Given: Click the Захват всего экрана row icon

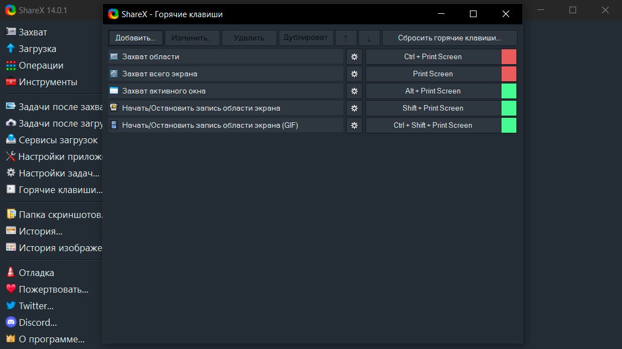Looking at the screenshot, I should (114, 74).
